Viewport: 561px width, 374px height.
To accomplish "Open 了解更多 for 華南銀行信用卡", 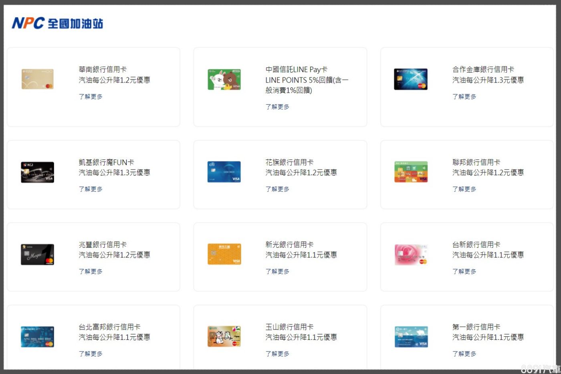I will (x=91, y=97).
